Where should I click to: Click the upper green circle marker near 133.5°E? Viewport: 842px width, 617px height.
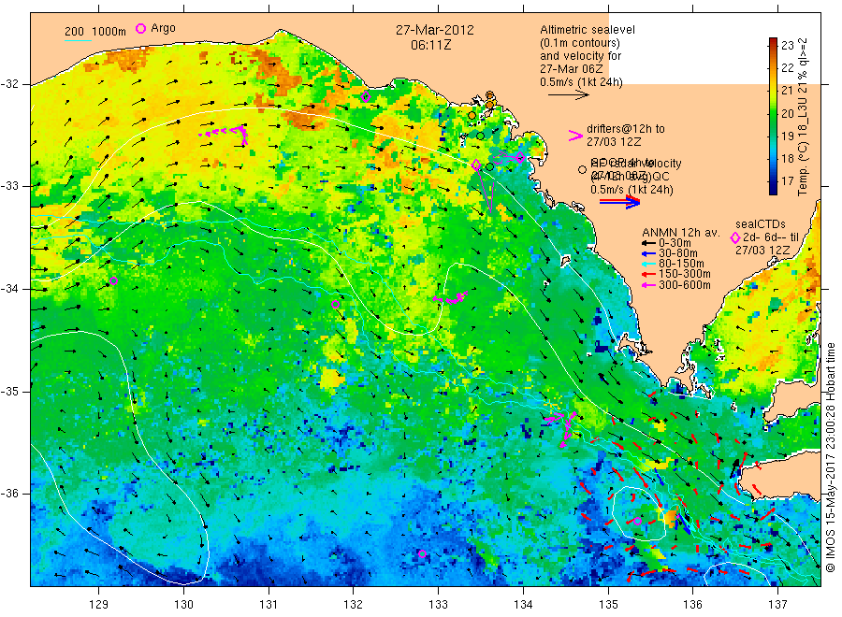(x=480, y=136)
